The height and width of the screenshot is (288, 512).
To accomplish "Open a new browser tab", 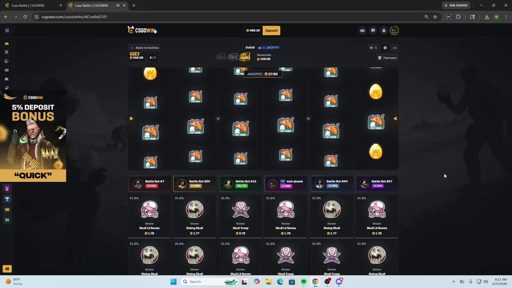I will [x=134, y=6].
